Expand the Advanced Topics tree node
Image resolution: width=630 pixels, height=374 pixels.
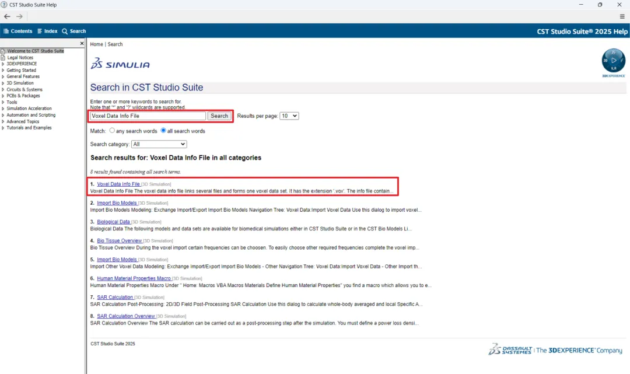tap(3, 121)
